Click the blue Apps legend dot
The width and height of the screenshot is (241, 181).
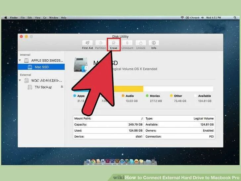(x=75, y=96)
